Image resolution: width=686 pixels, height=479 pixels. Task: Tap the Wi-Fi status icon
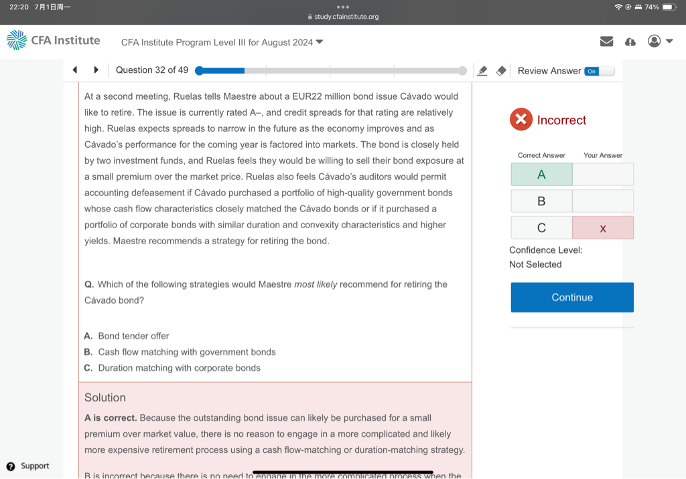point(618,7)
